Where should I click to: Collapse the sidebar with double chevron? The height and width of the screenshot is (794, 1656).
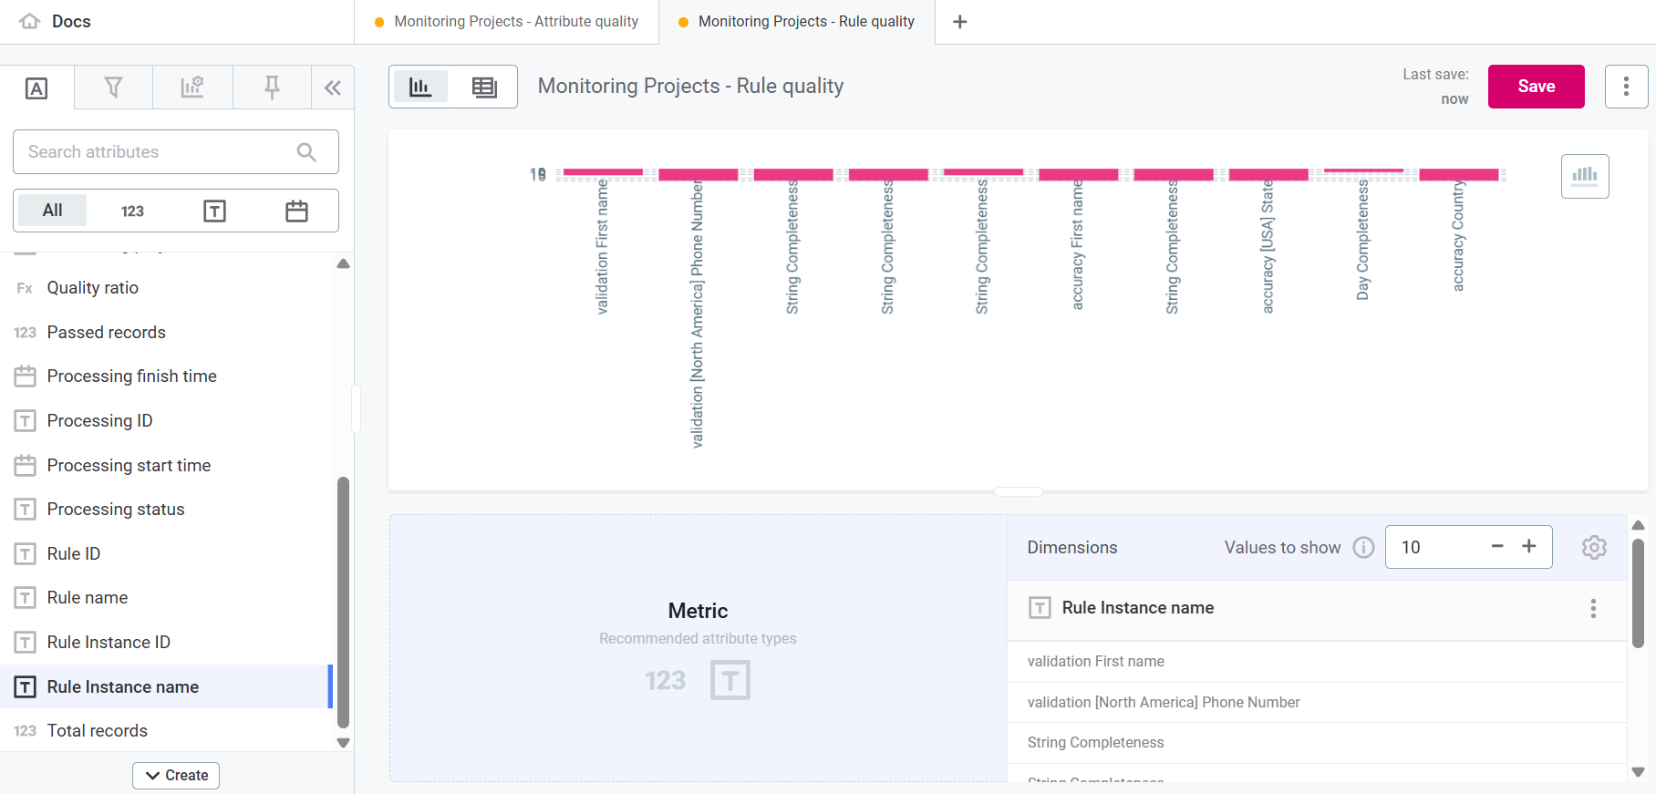pyautogui.click(x=333, y=88)
